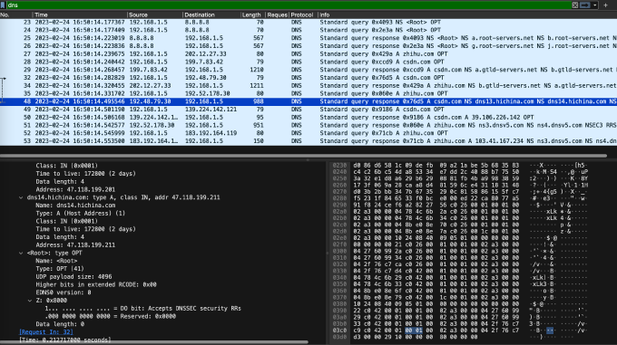Select packet 24 query 0x2e3a NS Root

(308, 30)
